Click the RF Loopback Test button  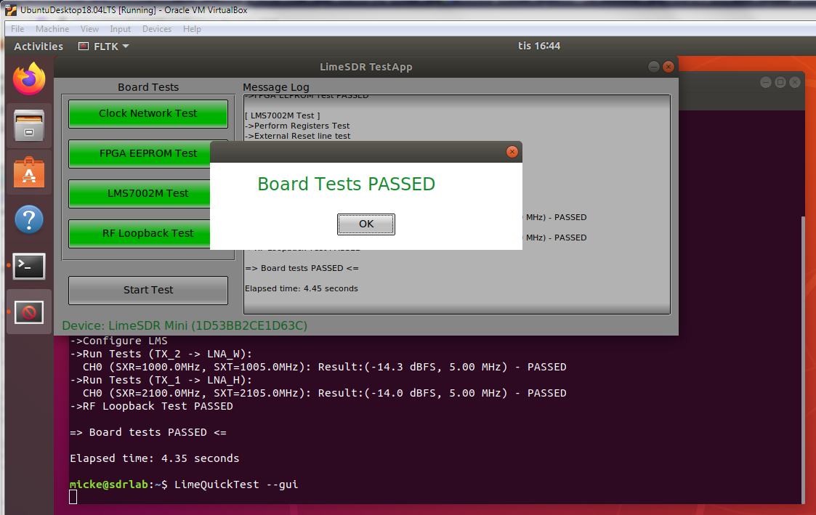pos(140,234)
